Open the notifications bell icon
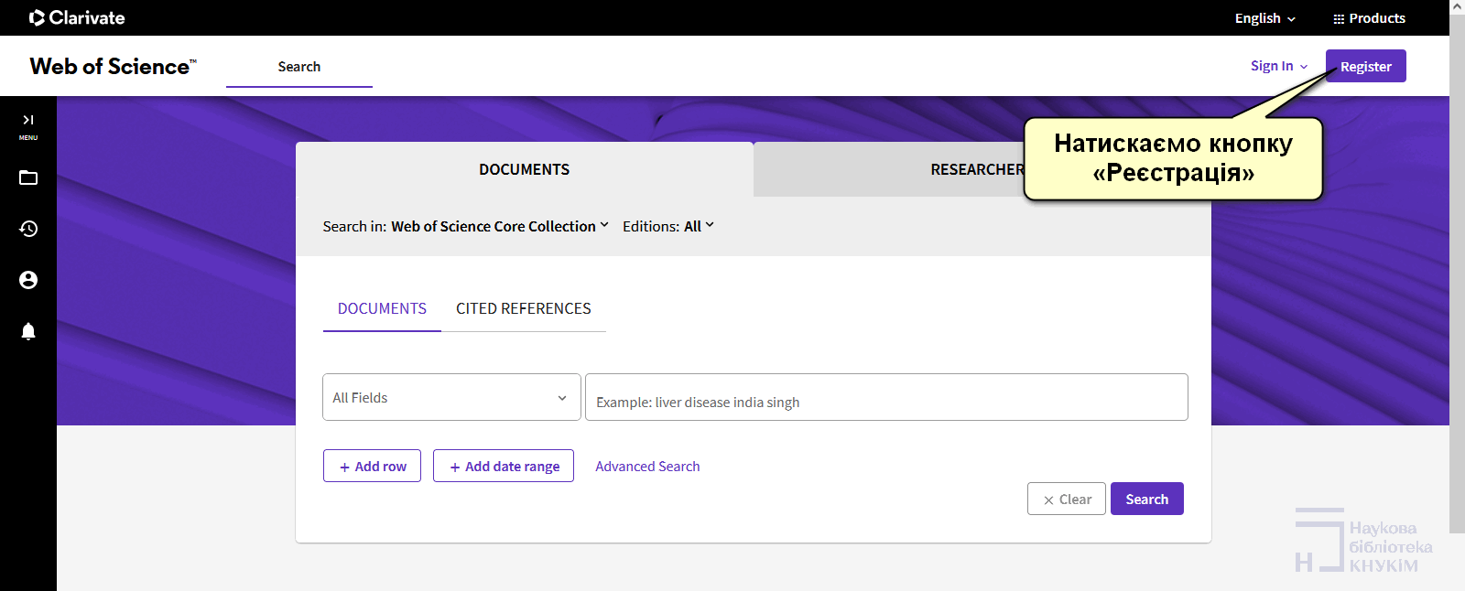 click(x=28, y=331)
